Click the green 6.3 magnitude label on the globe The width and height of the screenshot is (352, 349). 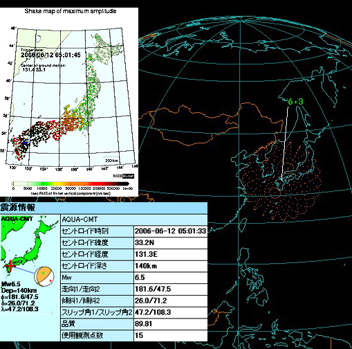coord(295,101)
